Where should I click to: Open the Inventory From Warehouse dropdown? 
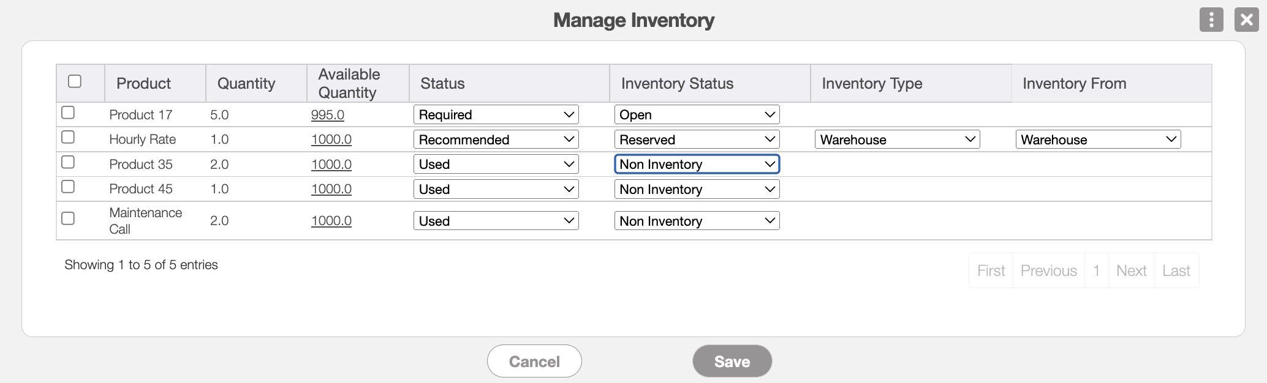click(1097, 139)
